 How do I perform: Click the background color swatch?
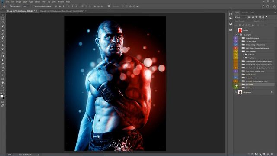pyautogui.click(x=4, y=97)
